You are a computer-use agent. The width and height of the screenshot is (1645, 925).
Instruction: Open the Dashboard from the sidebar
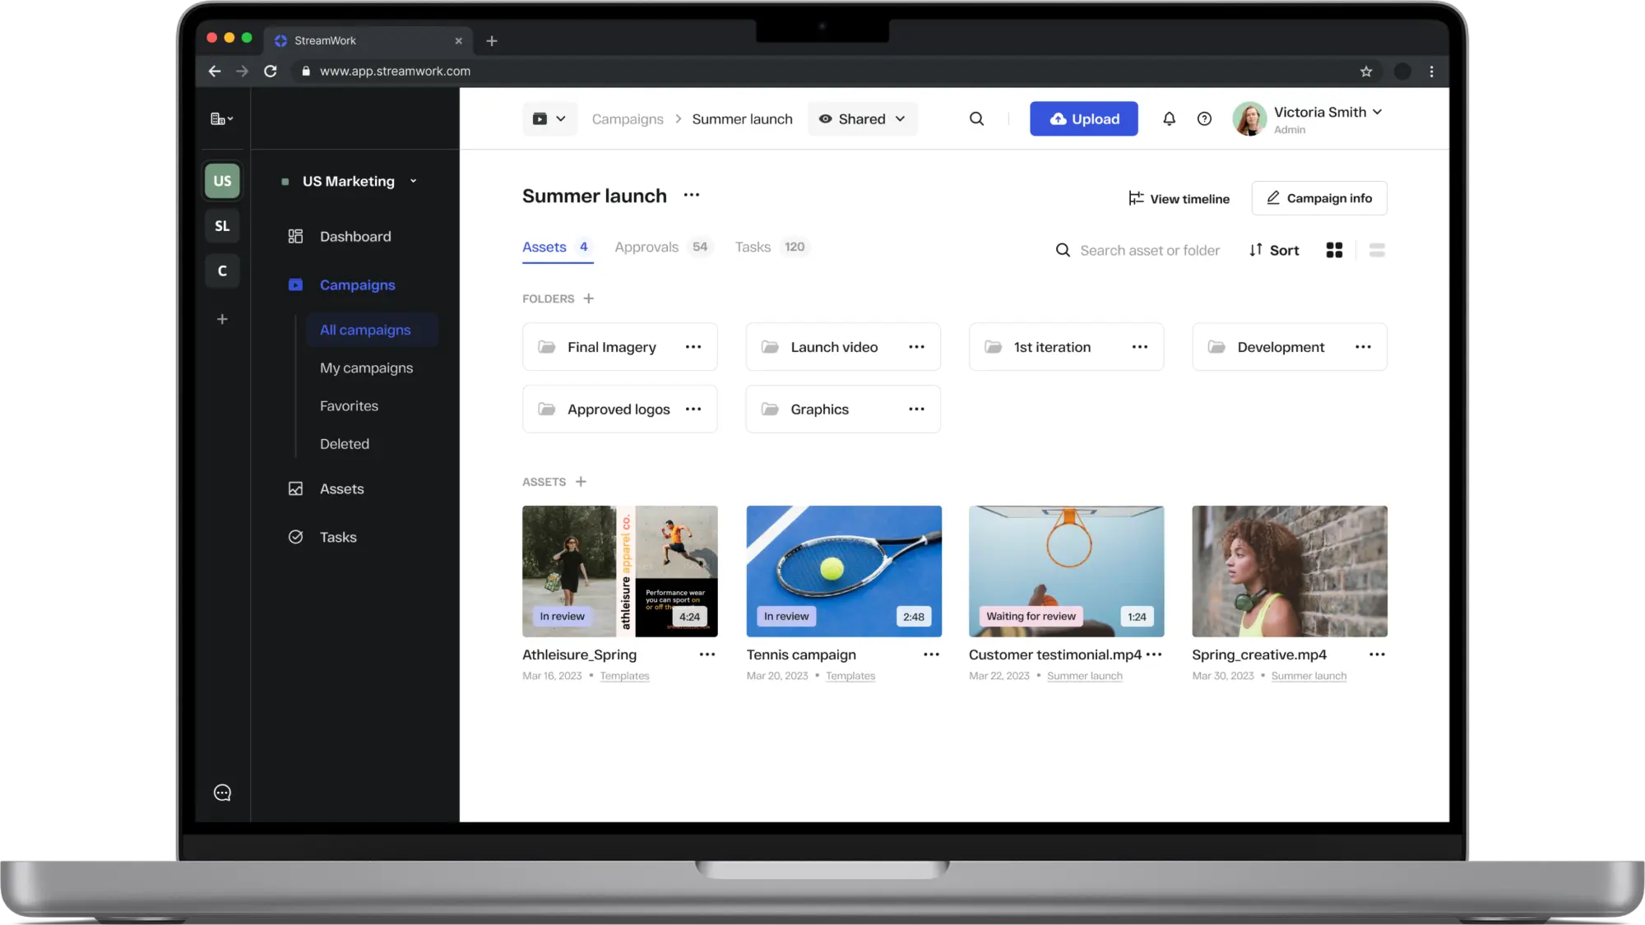pyautogui.click(x=354, y=236)
